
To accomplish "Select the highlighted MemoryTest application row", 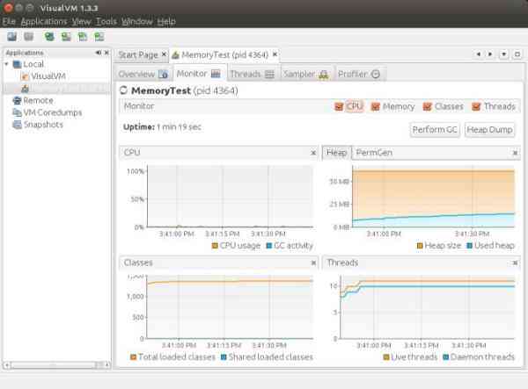I will pyautogui.click(x=56, y=89).
